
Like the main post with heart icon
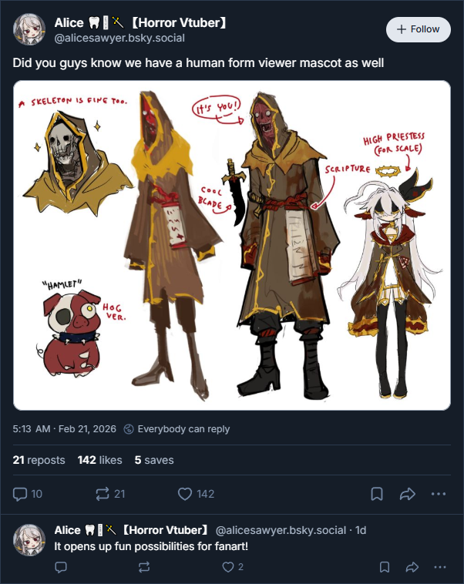(184, 494)
